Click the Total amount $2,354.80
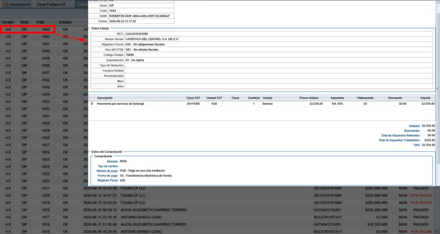The height and width of the screenshot is (234, 440). pyautogui.click(x=428, y=145)
